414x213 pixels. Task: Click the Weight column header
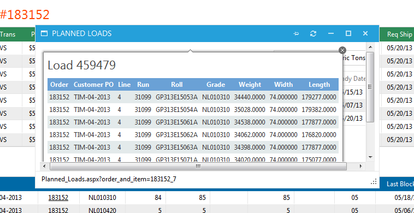tap(250, 85)
